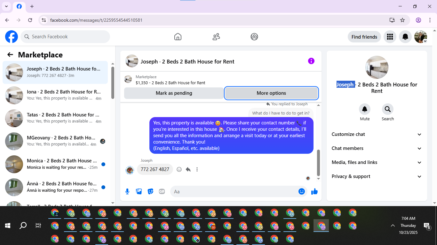The image size is (437, 245).
Task: Open site information icon in address bar
Action: pyautogui.click(x=44, y=20)
